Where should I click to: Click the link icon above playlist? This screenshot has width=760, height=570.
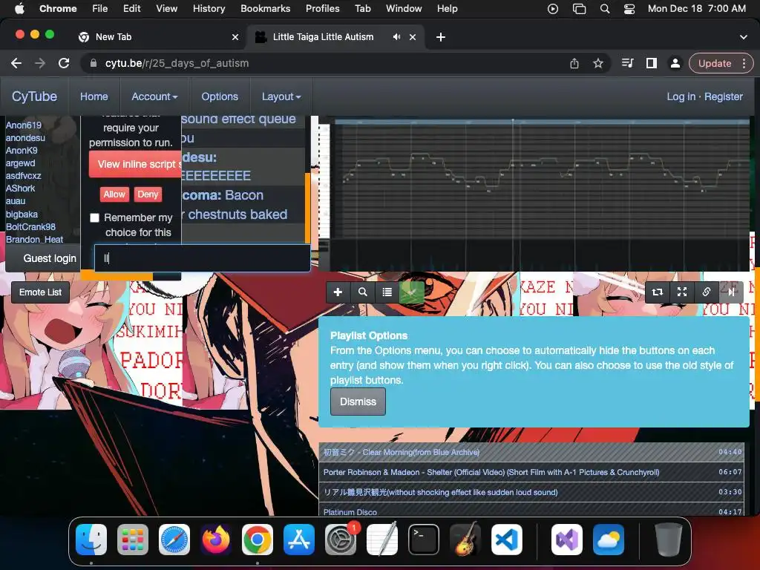click(707, 292)
